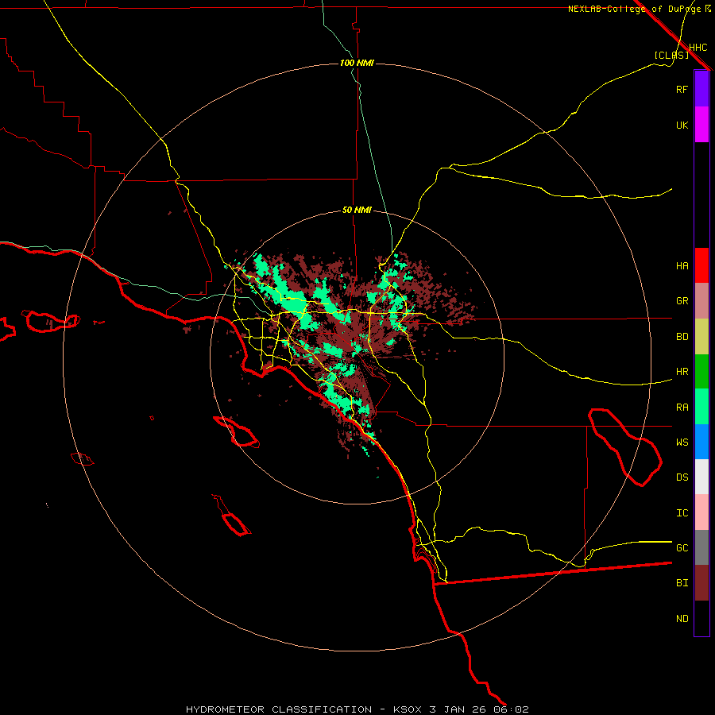
Task: Pick the DS white legend swatch
Action: pyautogui.click(x=701, y=477)
